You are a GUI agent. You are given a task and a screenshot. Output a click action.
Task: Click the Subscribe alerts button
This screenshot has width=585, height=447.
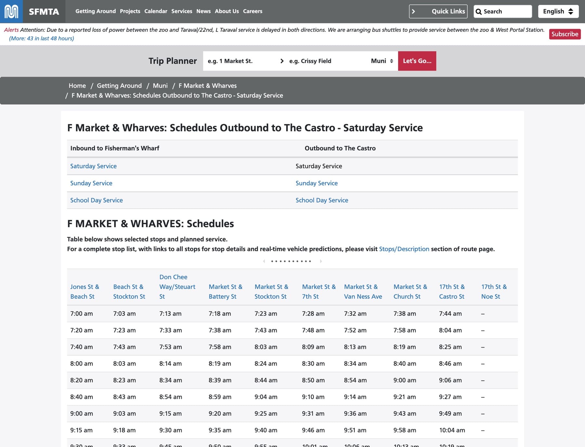(565, 34)
